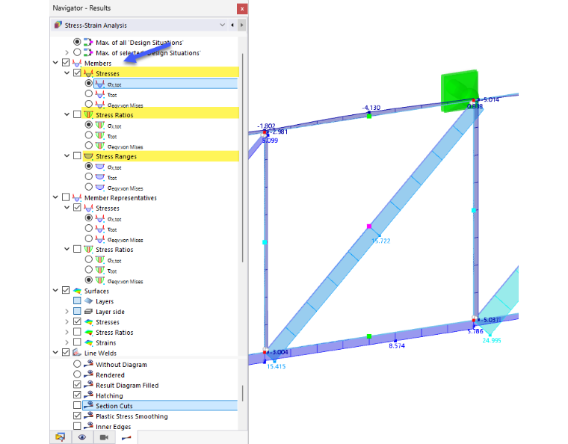Enable Members Stress Ratios checkbox
568x444 pixels.
click(77, 114)
